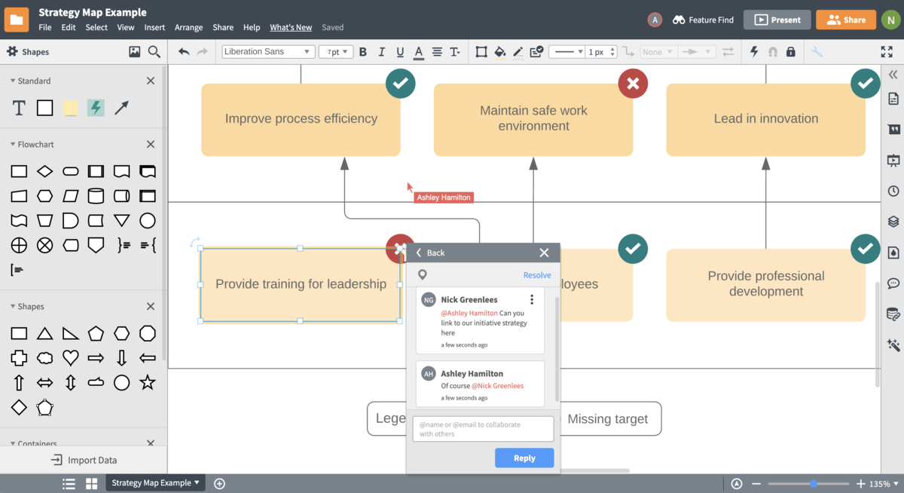904x493 pixels.
Task: Click the comment reply input field
Action: (482, 428)
